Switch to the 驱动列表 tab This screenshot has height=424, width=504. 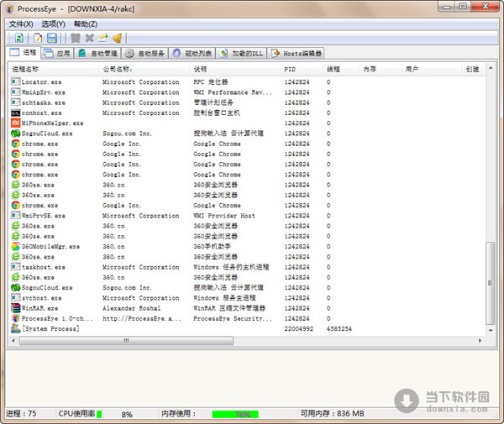[x=192, y=54]
